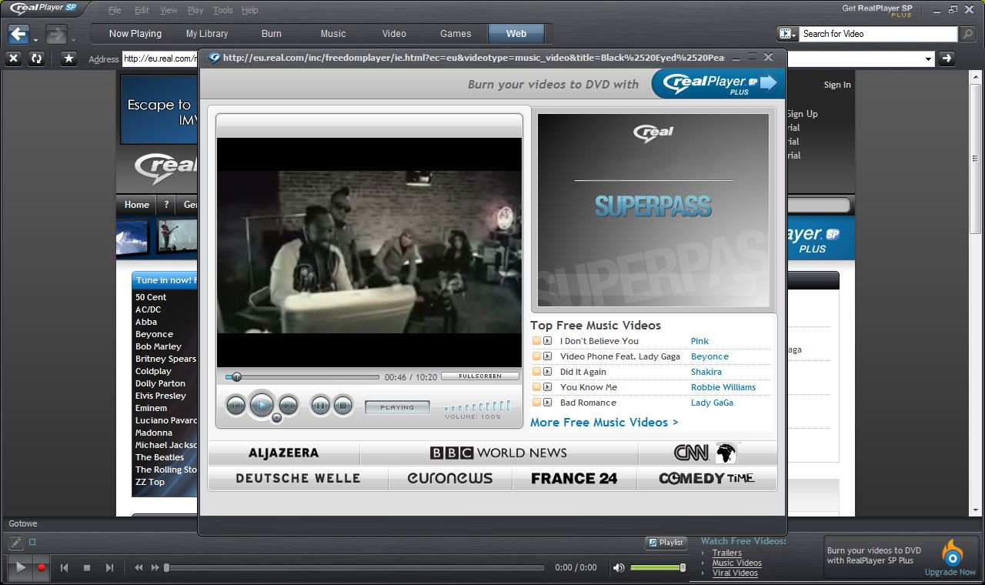Open the Tools menu
985x585 pixels.
222,11
